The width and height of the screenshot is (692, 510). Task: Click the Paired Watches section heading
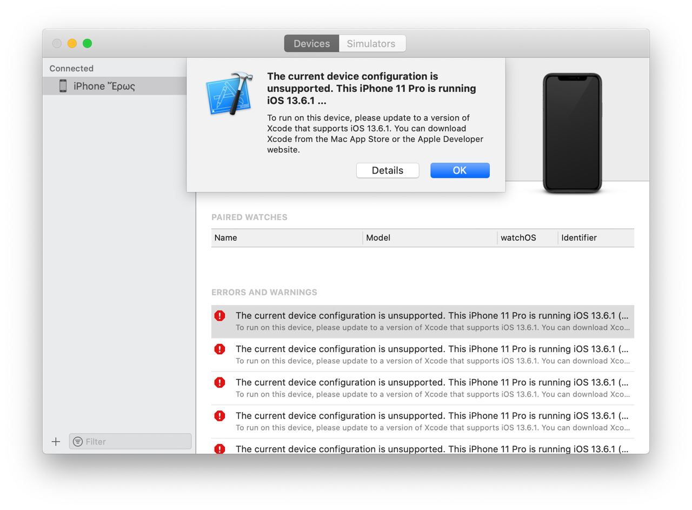click(x=249, y=217)
